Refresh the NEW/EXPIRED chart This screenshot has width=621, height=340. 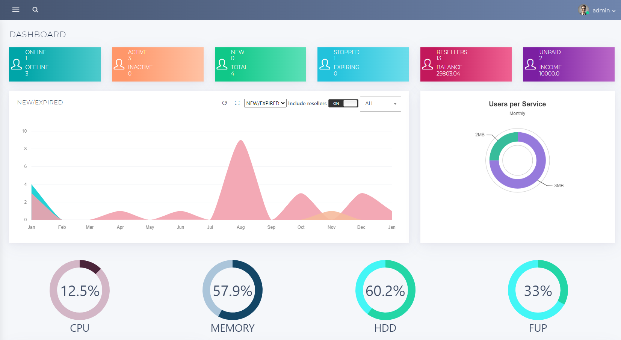click(x=224, y=103)
